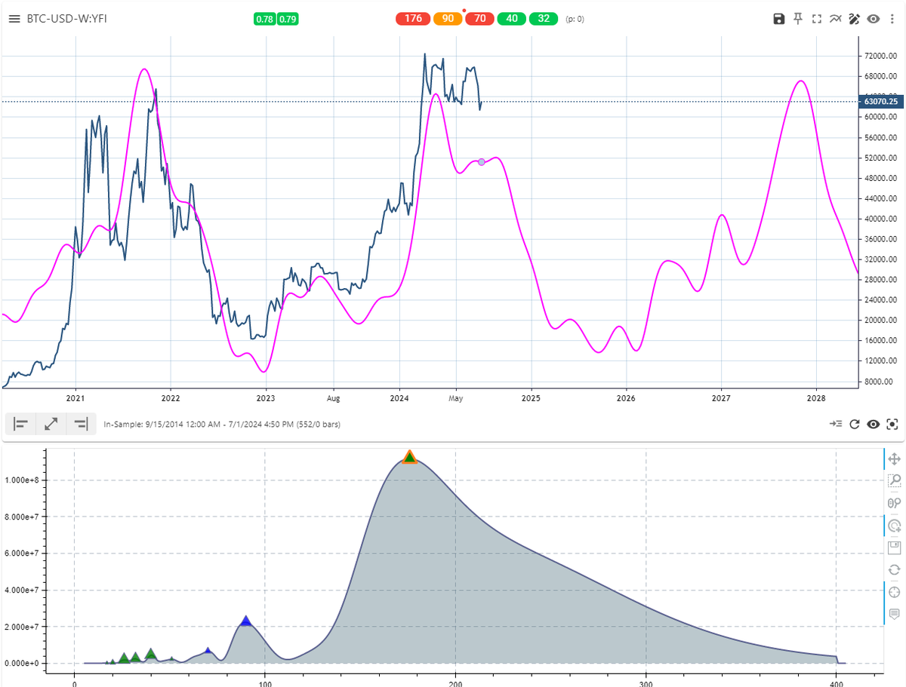
Task: Toggle the crosshair tool in spectrum toolbar
Action: [895, 592]
